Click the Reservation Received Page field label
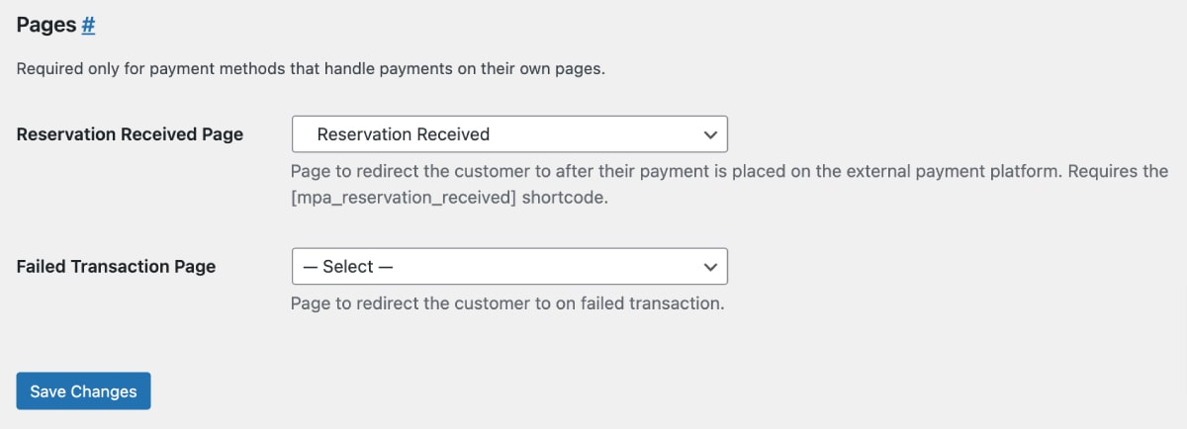This screenshot has height=429, width=1187. point(130,134)
